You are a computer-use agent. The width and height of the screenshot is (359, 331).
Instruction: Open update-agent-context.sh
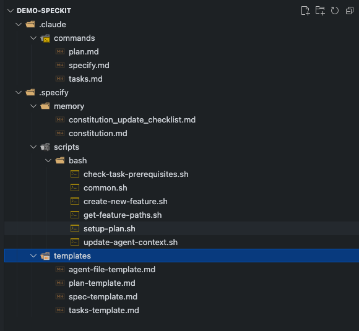131,243
